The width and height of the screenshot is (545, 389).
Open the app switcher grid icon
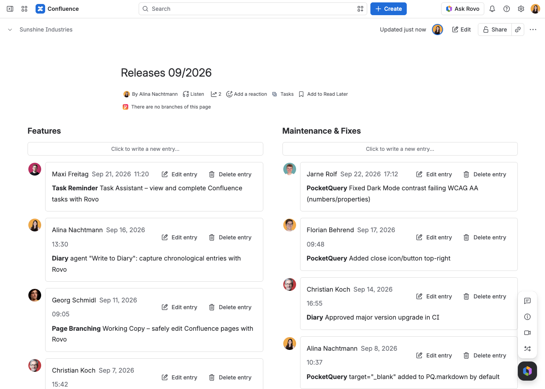click(24, 9)
